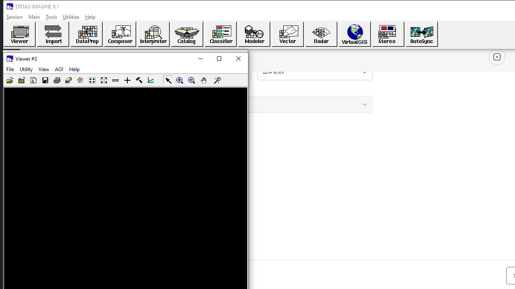Open the Vector module
Screen dimensions: 515x289
point(287,34)
